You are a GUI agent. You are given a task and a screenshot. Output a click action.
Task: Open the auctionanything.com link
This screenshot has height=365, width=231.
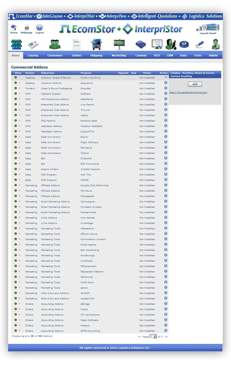[x=188, y=92]
